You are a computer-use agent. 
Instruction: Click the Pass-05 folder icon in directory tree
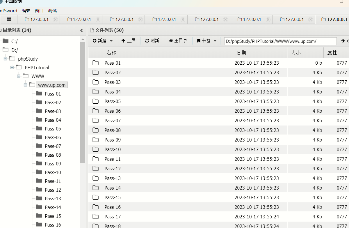pos(39,128)
